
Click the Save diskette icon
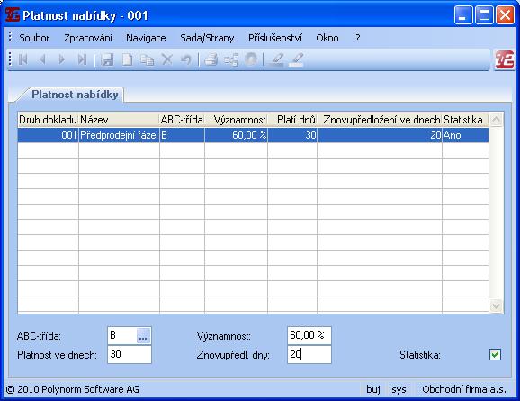(107, 59)
